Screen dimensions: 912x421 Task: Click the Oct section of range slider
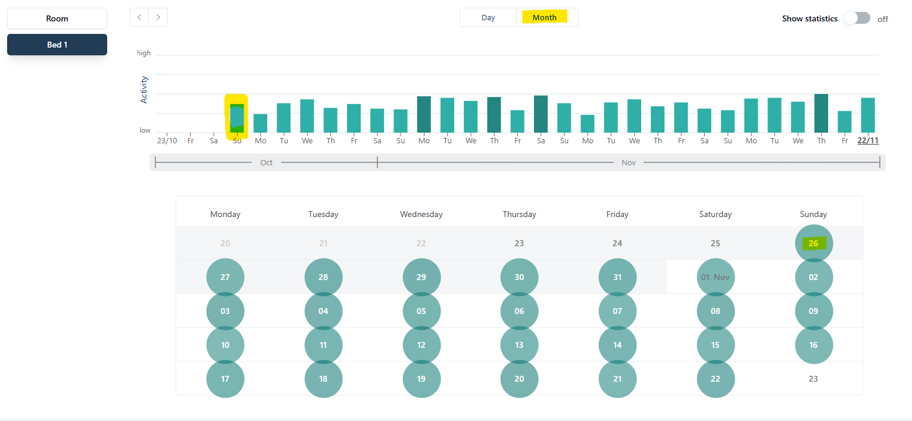266,162
